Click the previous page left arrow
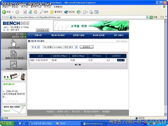168x126 pixels. tap(76, 65)
